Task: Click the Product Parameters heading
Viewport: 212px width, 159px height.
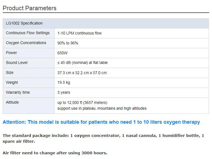Action: (x=29, y=8)
